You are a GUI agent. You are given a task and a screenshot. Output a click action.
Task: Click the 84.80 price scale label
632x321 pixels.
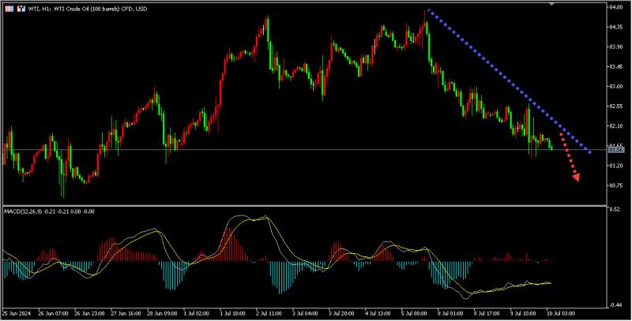(616, 7)
